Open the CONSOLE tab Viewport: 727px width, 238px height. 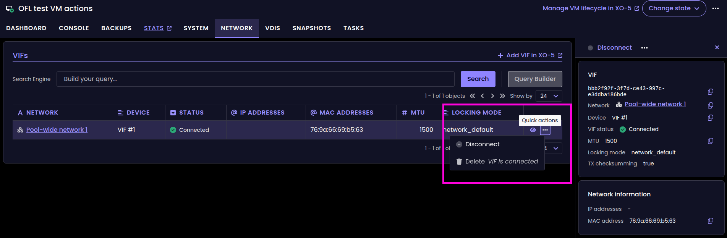click(74, 28)
